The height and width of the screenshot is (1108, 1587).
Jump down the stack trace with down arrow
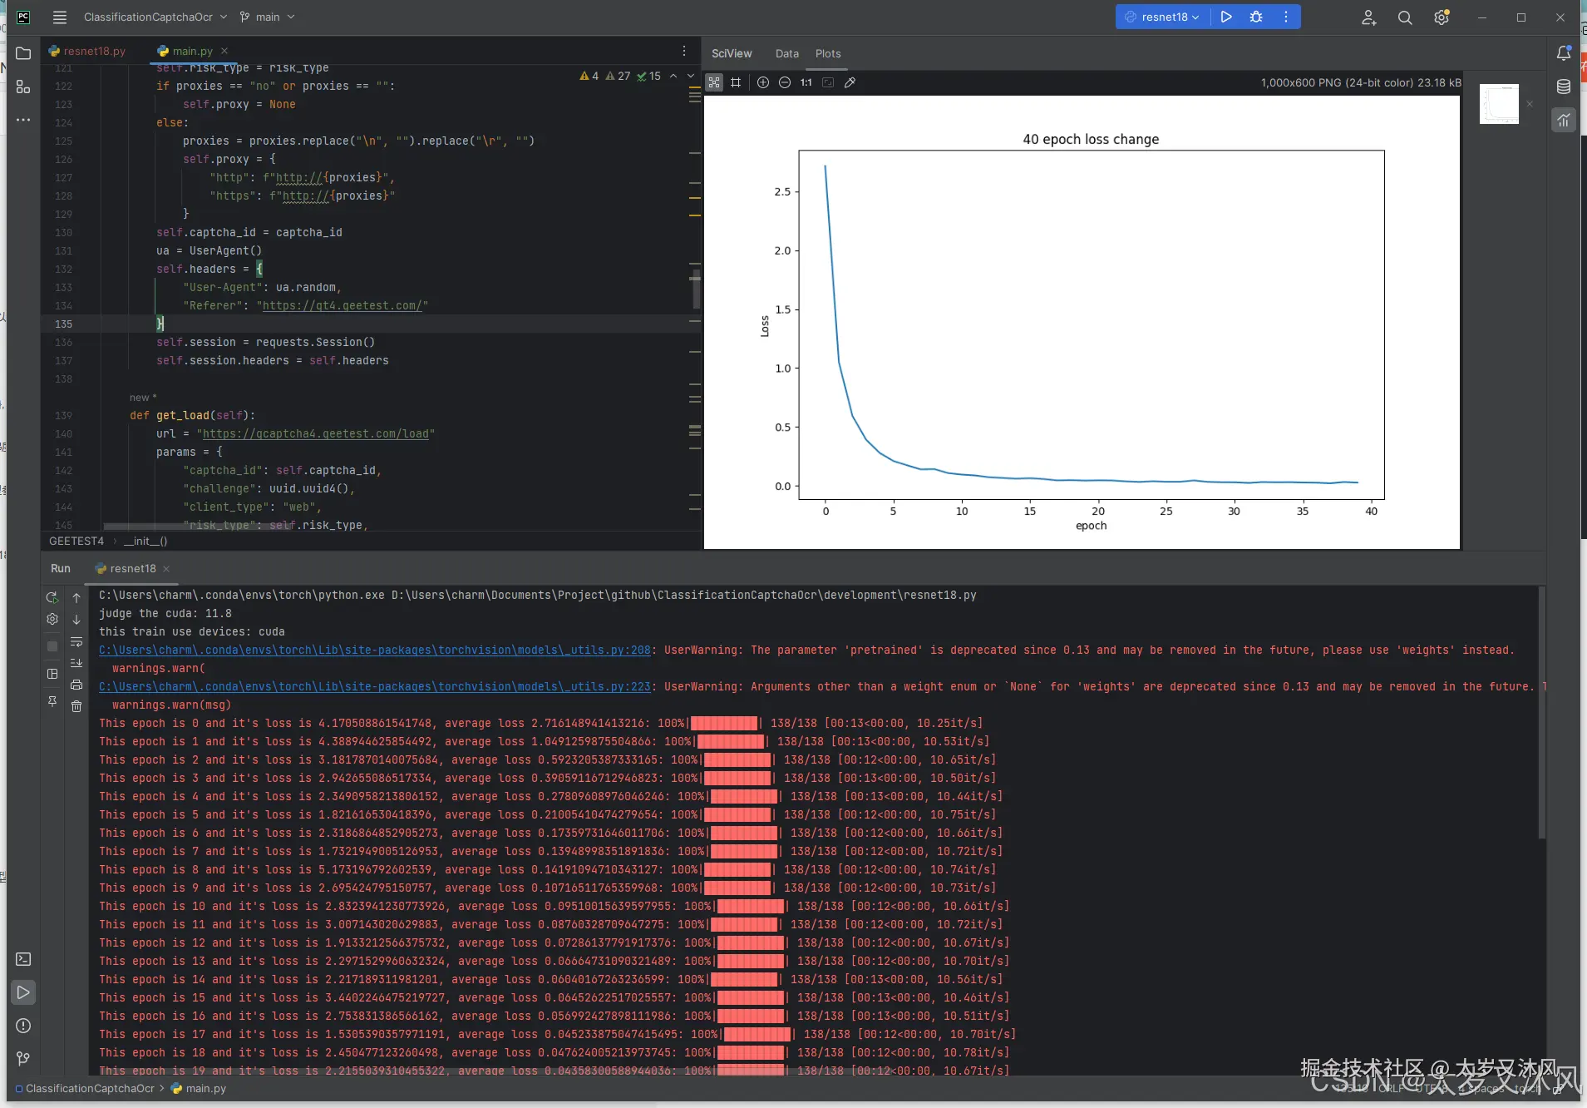click(x=76, y=619)
